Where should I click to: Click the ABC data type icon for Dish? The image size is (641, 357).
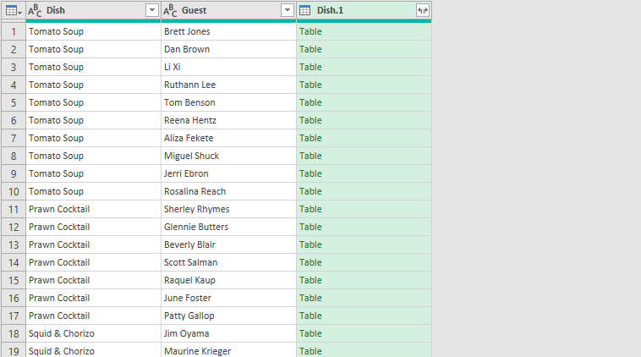36,10
